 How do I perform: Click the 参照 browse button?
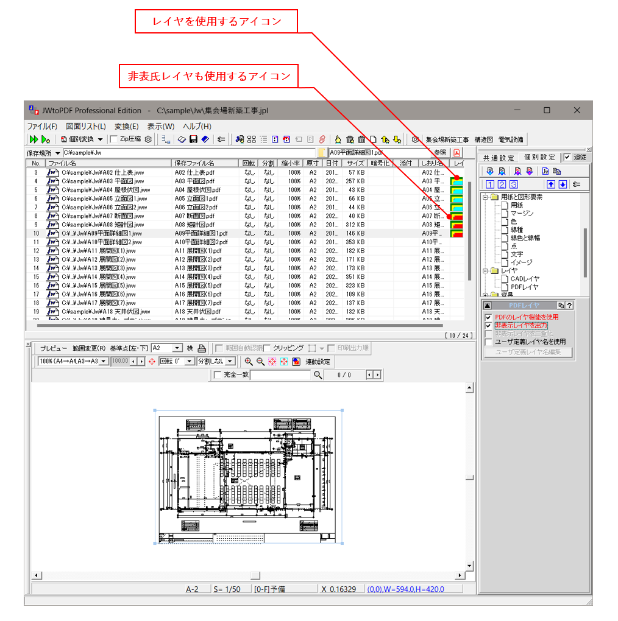click(439, 152)
